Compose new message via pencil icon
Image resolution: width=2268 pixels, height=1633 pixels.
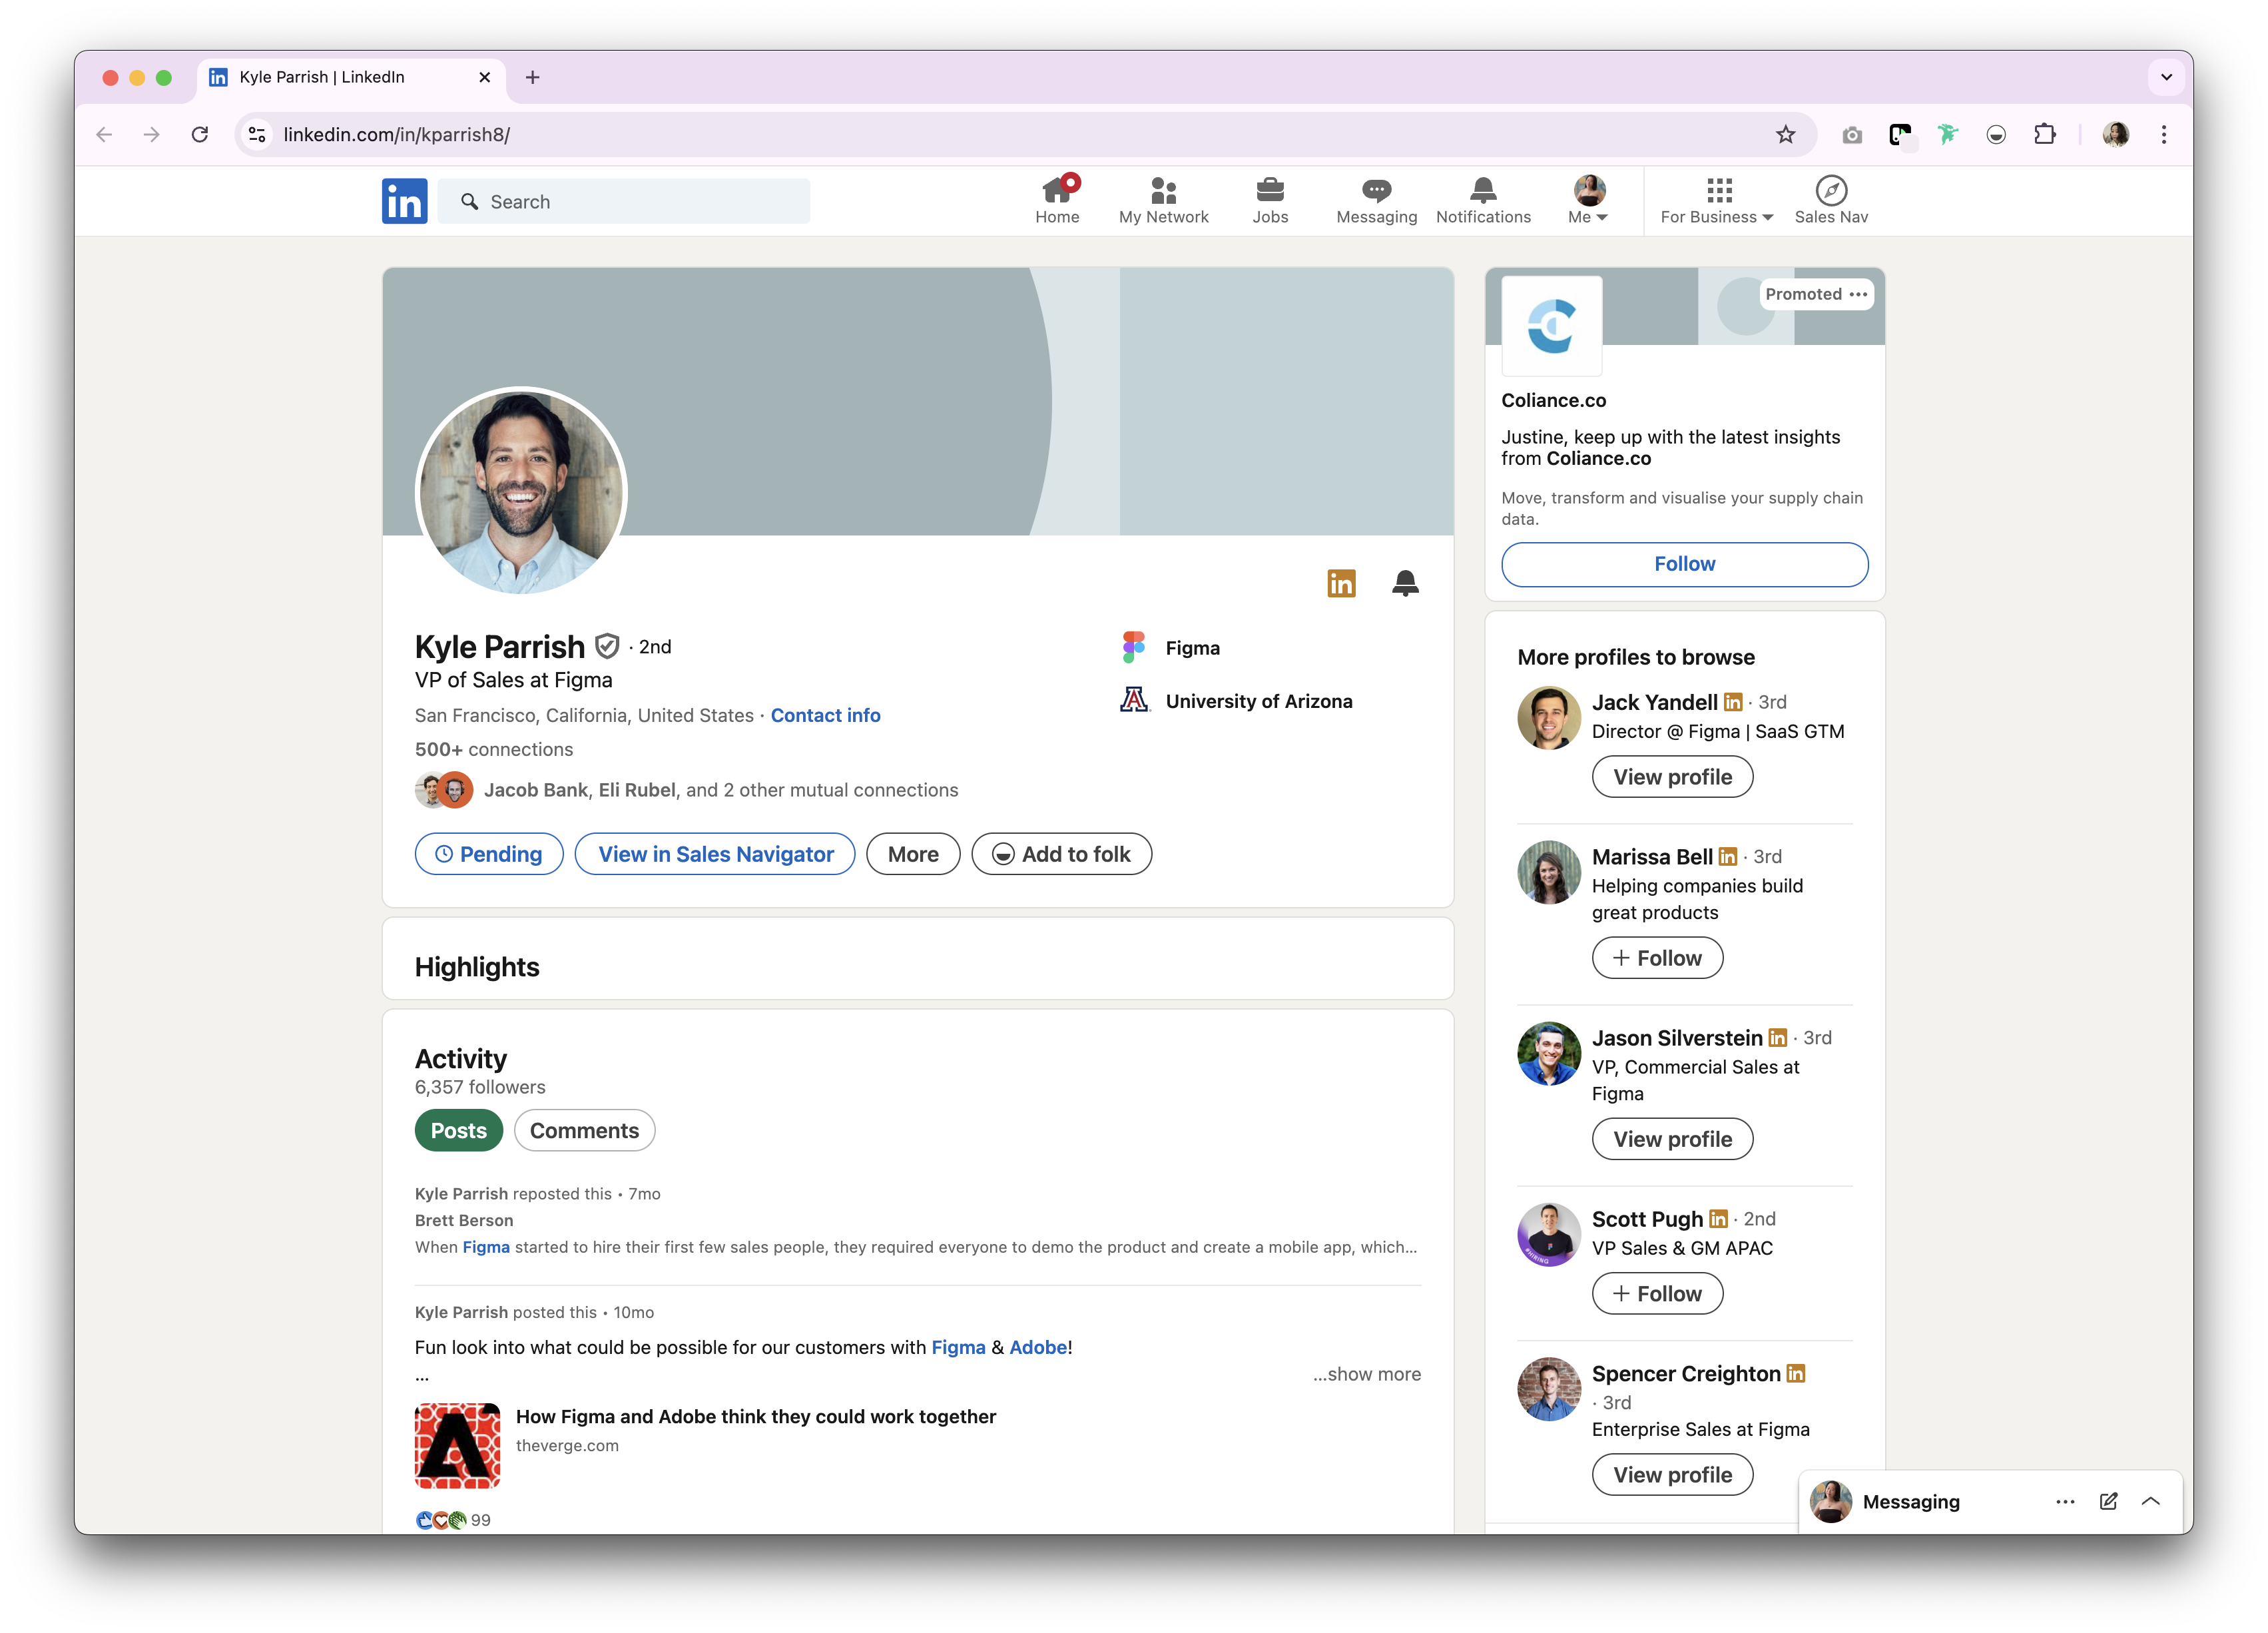pos(2108,1501)
